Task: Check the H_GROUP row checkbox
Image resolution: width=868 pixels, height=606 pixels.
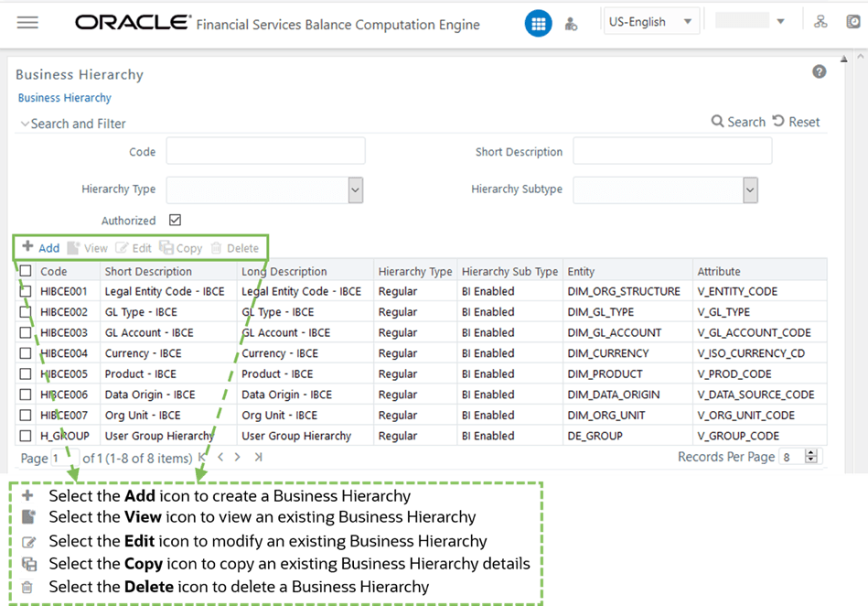Action: pos(26,436)
